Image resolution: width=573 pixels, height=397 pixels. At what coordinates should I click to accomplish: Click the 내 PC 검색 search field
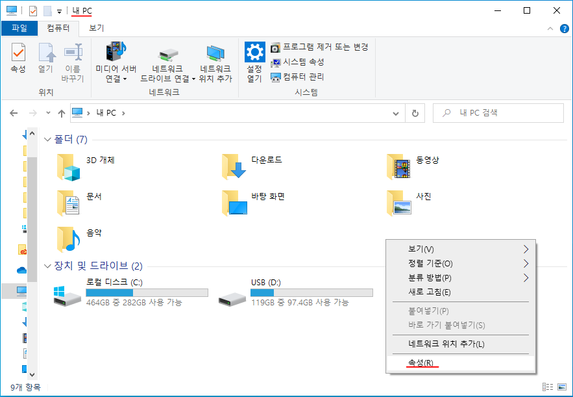click(x=498, y=113)
